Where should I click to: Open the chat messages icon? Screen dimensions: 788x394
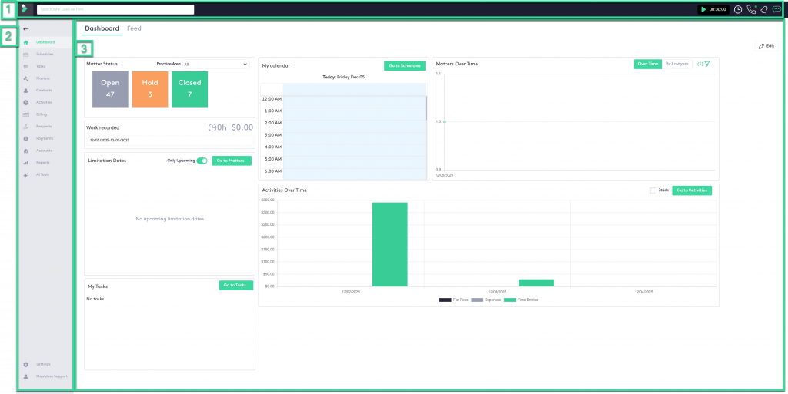[x=776, y=9]
